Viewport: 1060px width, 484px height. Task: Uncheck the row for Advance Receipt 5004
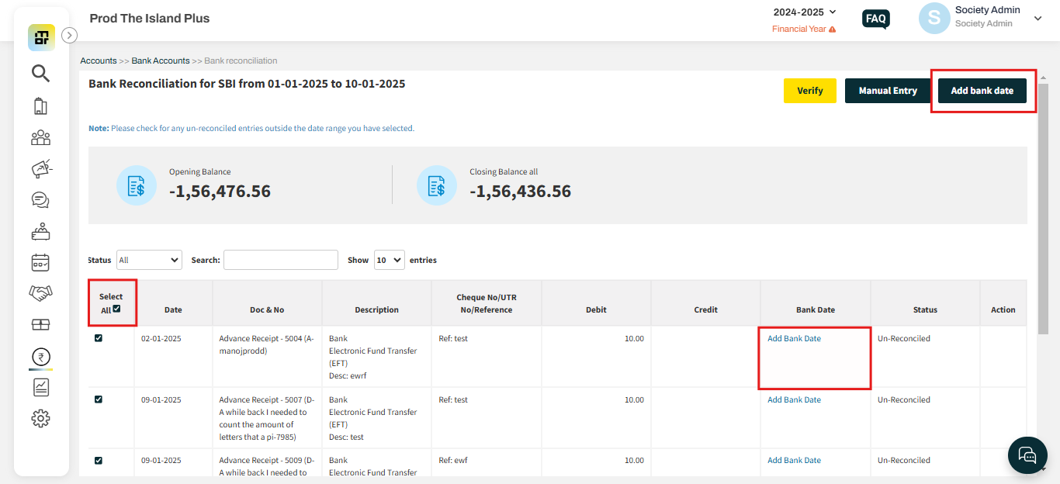(x=99, y=338)
